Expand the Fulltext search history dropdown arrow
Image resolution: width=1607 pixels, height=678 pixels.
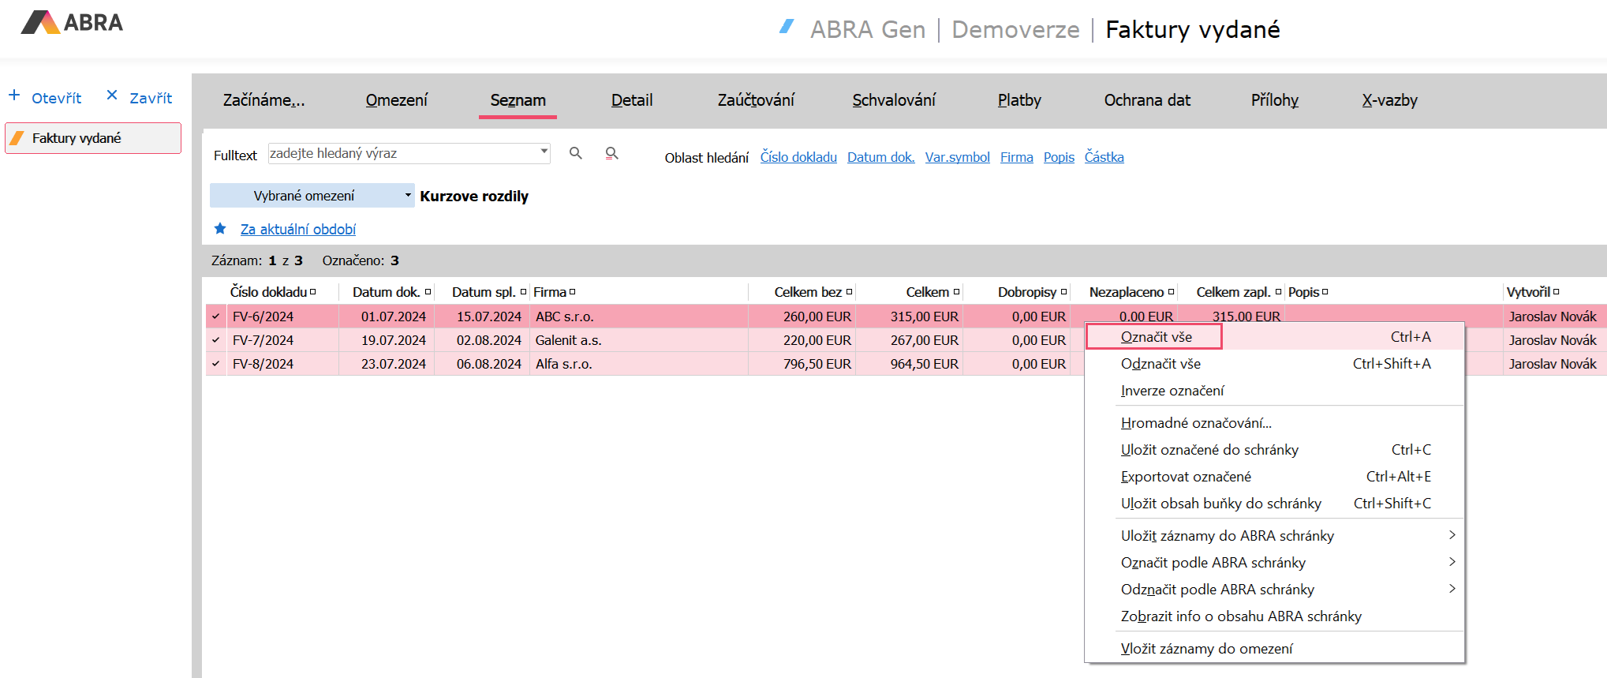pos(544,152)
